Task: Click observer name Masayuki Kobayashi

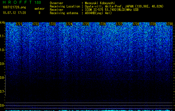Action: point(100,3)
